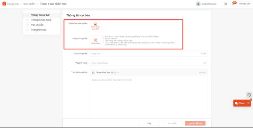
Task: Select Vận chuyển sidebar step
Action: tap(37, 25)
